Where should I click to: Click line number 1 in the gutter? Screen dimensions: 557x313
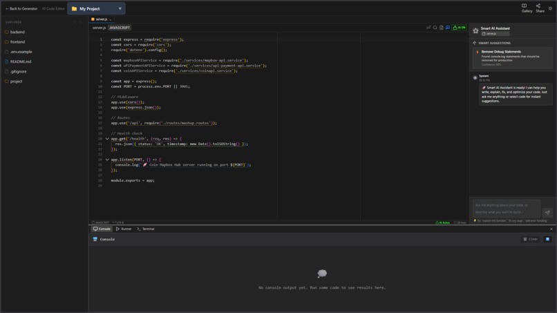(101, 39)
